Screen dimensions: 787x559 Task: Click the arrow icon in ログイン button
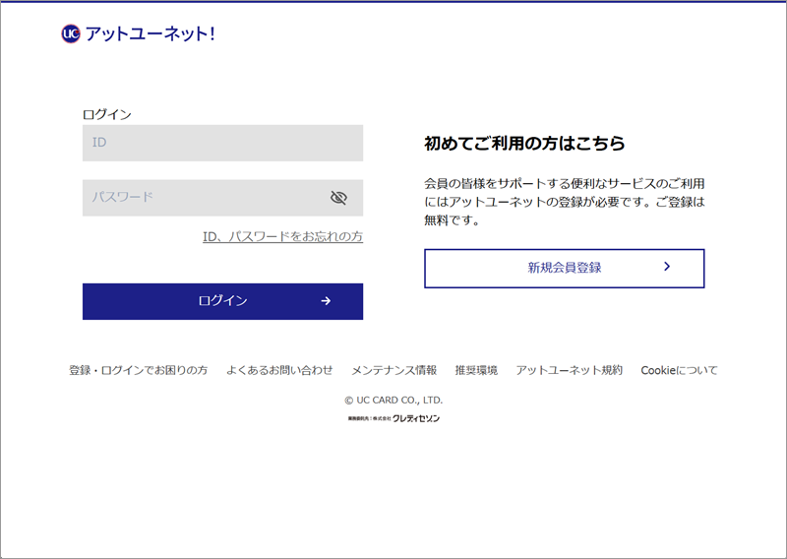pos(326,301)
